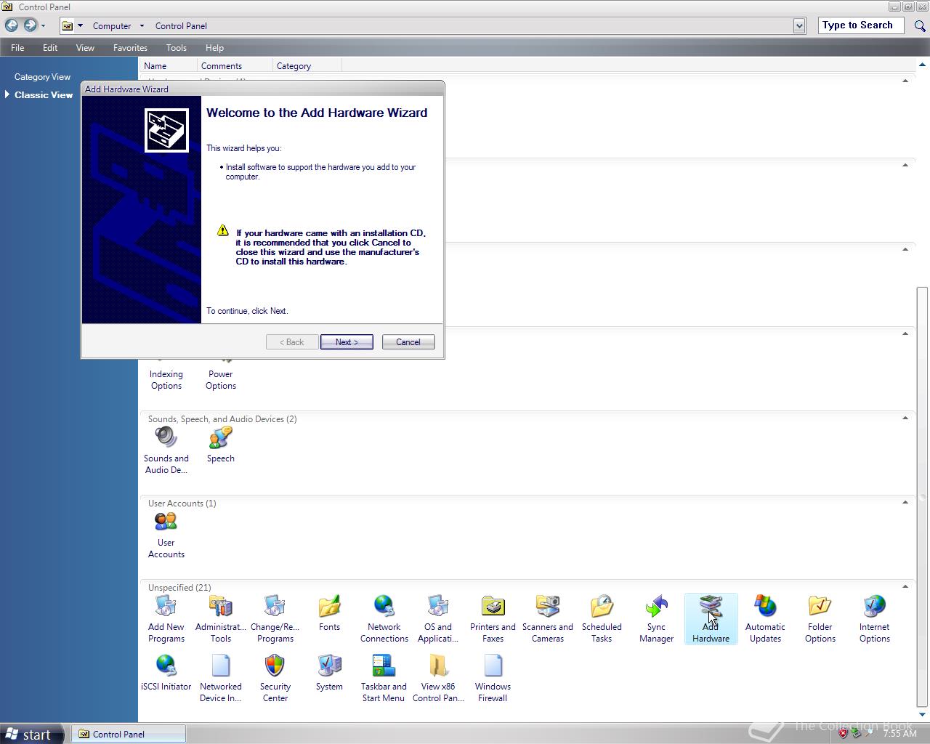Open iSCSI Initiator icon
The width and height of the screenshot is (930, 744).
(166, 673)
